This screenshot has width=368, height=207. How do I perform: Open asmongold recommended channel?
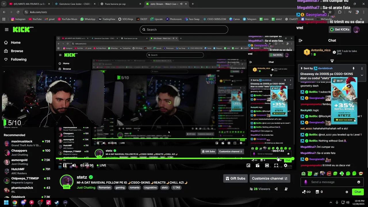[x=27, y=162]
